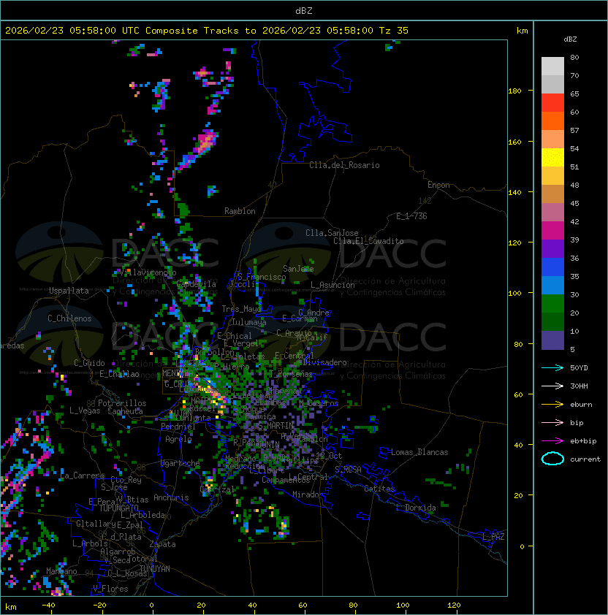Click the 'Zapata' map label
Viewport: 608px width, 615px height.
click(x=162, y=544)
